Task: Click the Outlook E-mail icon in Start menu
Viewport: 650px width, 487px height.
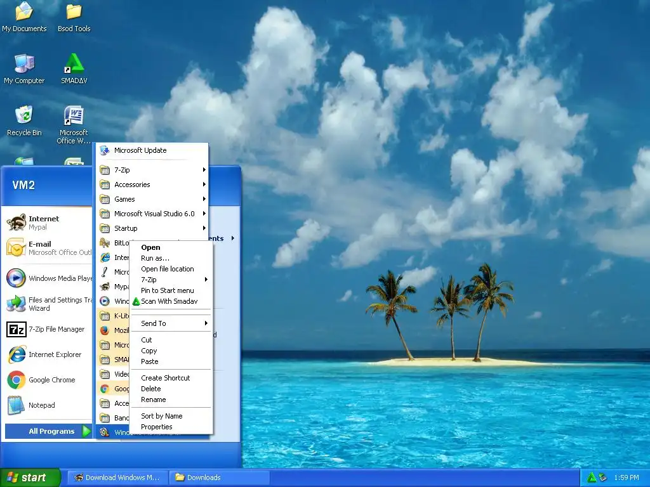Action: [16, 248]
